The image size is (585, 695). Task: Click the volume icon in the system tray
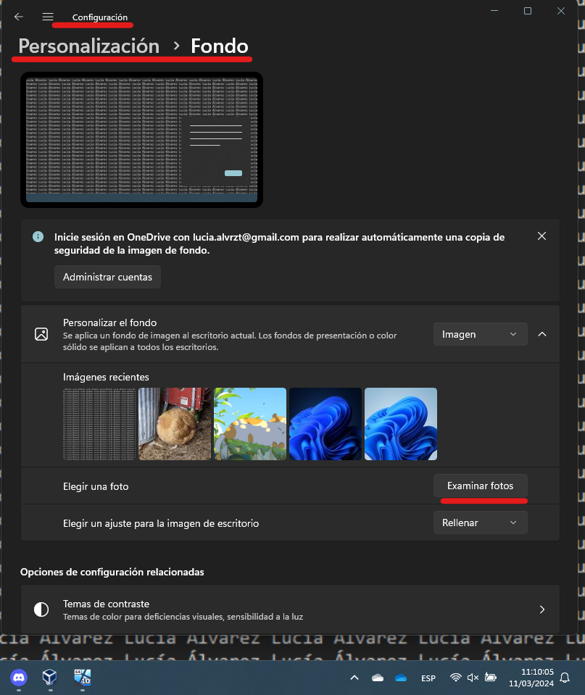(473, 678)
